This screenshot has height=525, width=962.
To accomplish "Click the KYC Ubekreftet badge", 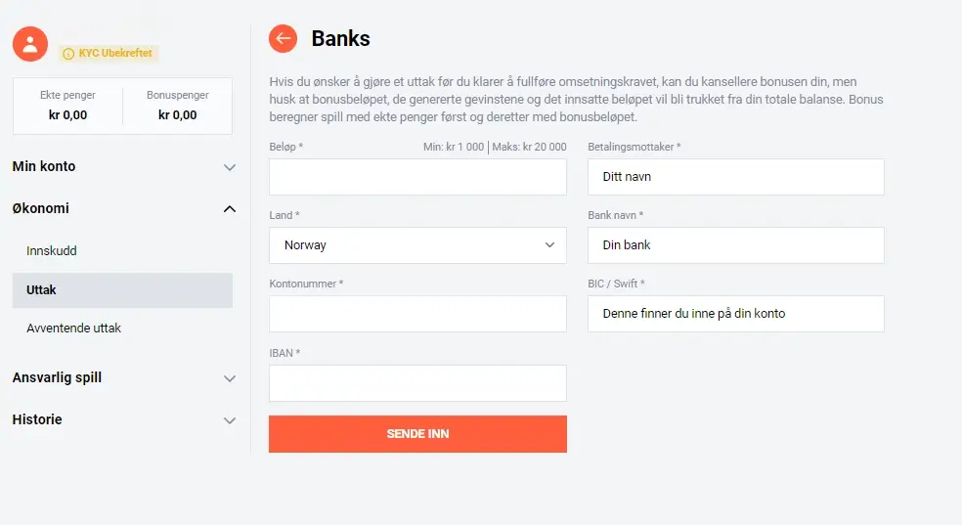I will [x=109, y=54].
